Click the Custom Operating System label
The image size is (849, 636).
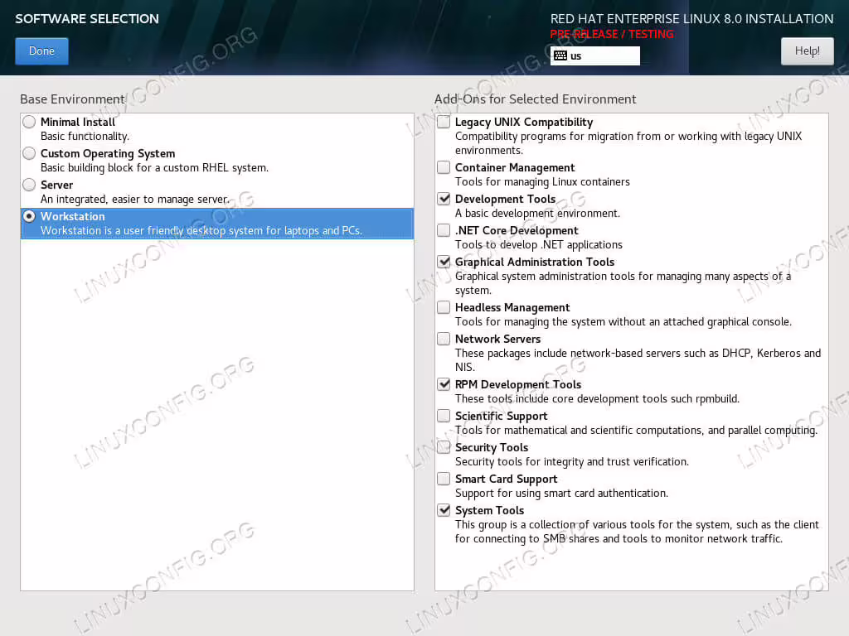(x=108, y=153)
